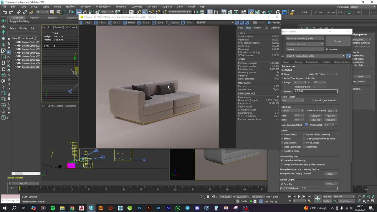This screenshot has height=212, width=377.
Task: Open the Select by Name list
Action: (58, 12)
